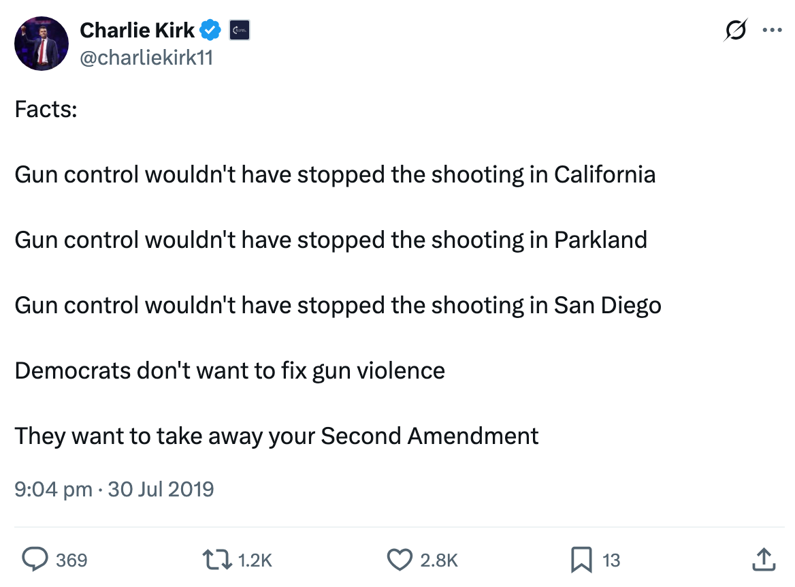Screen dimensions: 795x587
Task: Open Charlie Kirk's profile via display name
Action: pyautogui.click(x=136, y=29)
